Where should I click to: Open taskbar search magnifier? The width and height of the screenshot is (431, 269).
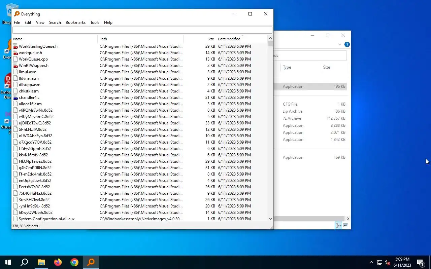pos(24,262)
